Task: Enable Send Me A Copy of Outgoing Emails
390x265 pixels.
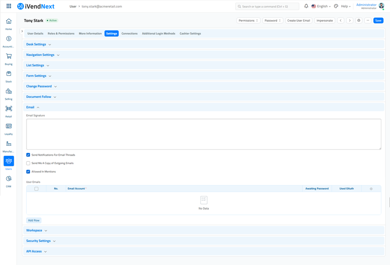Action: (x=28, y=163)
